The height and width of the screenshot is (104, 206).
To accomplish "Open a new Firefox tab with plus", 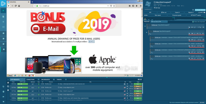I will (32, 2).
